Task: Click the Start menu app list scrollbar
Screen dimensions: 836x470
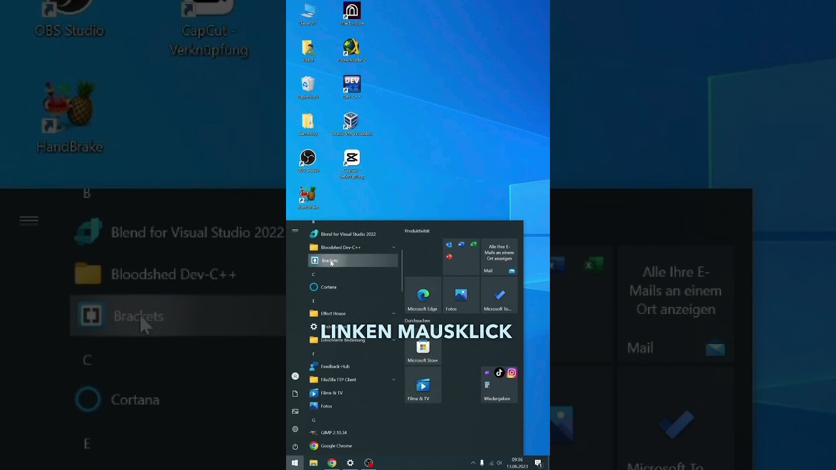Action: click(x=402, y=270)
